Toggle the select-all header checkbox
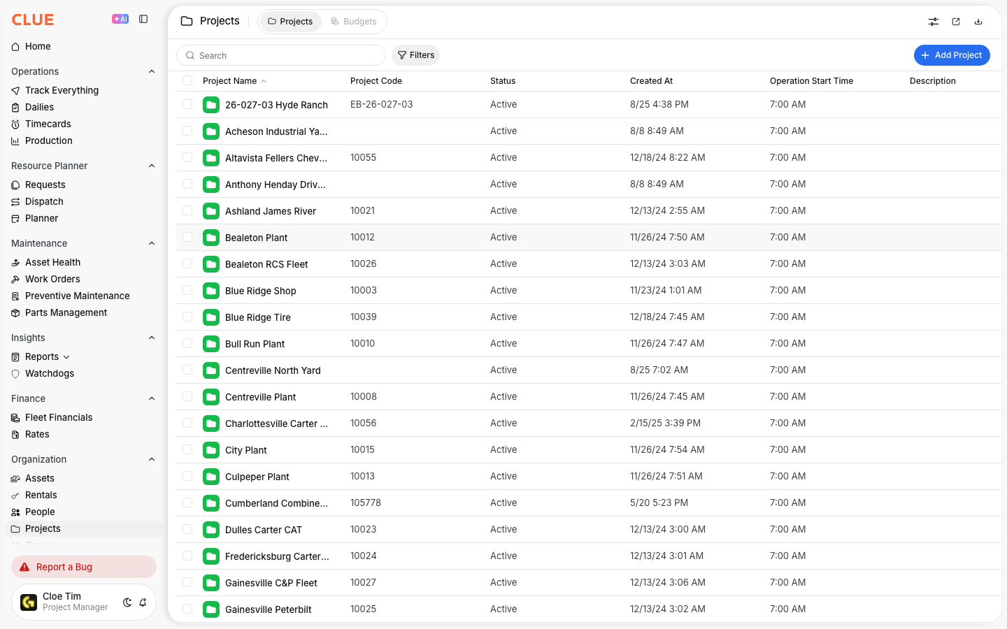 point(187,80)
